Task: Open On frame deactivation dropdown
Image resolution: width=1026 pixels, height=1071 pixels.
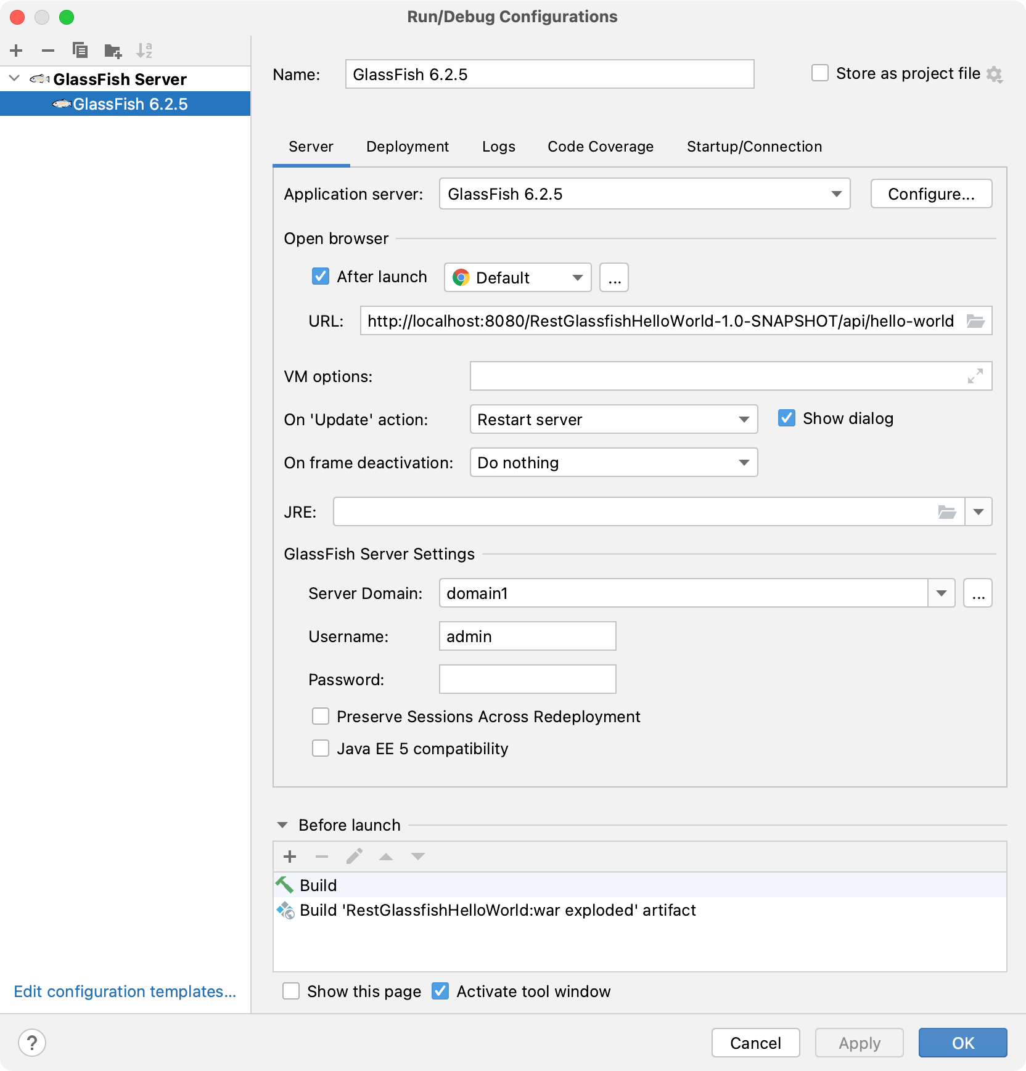Action: (614, 462)
